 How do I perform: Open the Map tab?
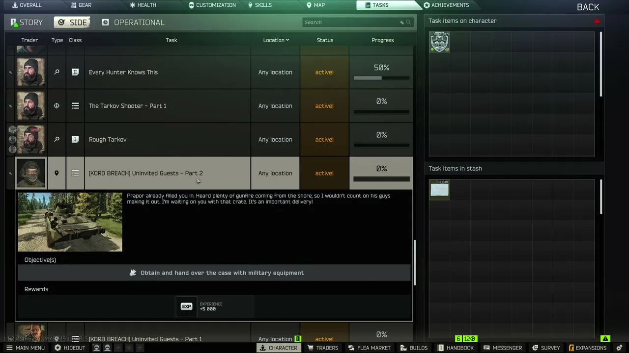point(315,5)
